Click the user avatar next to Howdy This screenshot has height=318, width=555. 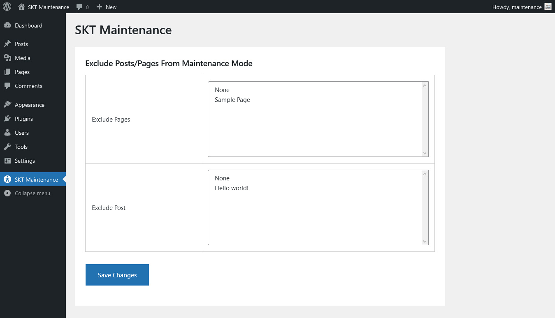(x=548, y=7)
